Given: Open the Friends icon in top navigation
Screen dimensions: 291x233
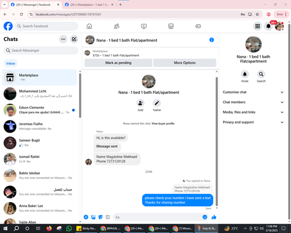Looking at the screenshot, I should click(116, 26).
